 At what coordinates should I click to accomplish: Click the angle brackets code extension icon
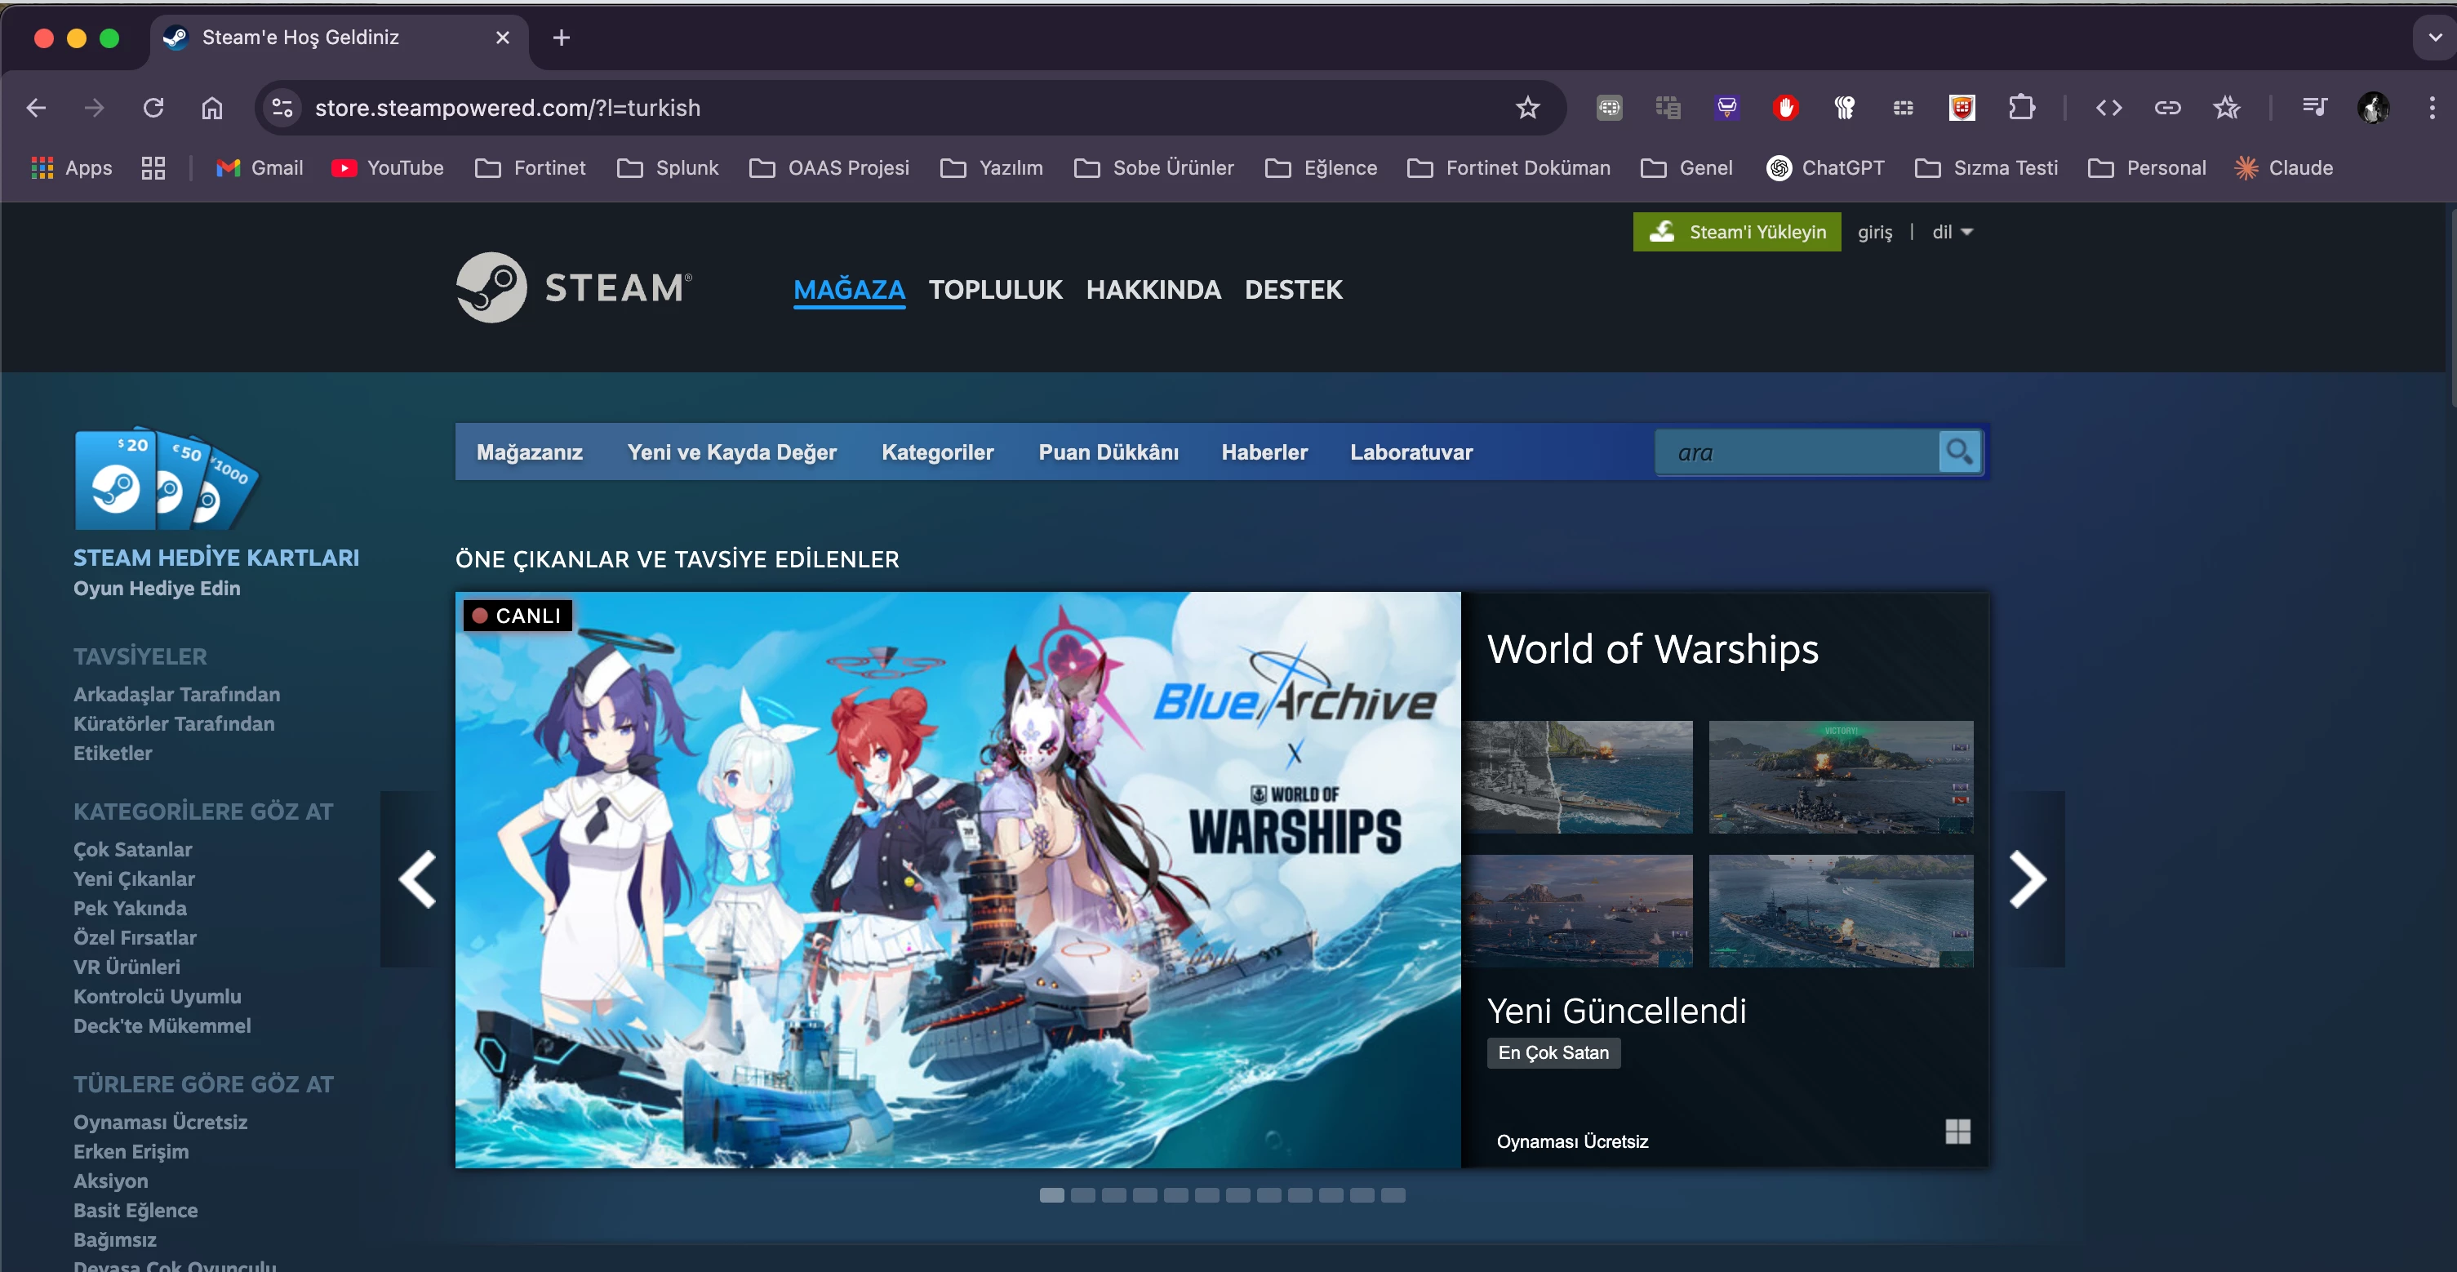pyautogui.click(x=2109, y=108)
